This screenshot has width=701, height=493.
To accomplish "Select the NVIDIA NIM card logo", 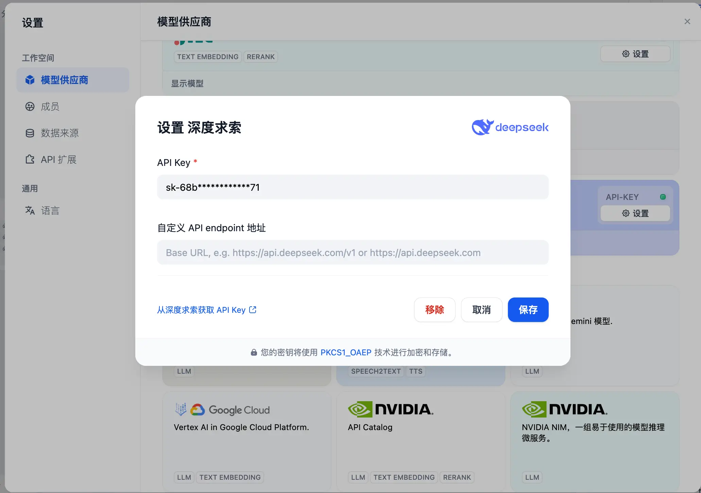I will tap(565, 409).
